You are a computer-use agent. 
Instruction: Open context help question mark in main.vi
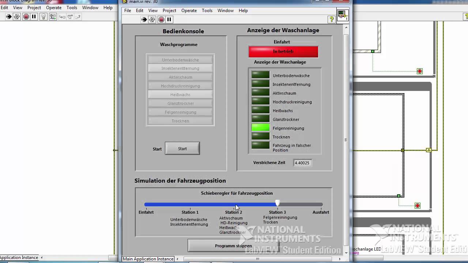tap(332, 19)
